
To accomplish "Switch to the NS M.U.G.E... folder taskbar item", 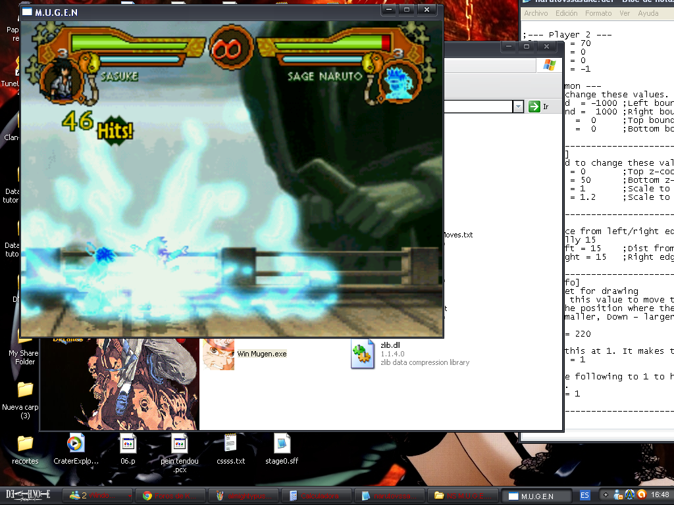I will 463,496.
